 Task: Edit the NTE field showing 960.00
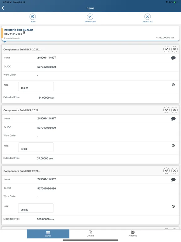click(x=36, y=208)
